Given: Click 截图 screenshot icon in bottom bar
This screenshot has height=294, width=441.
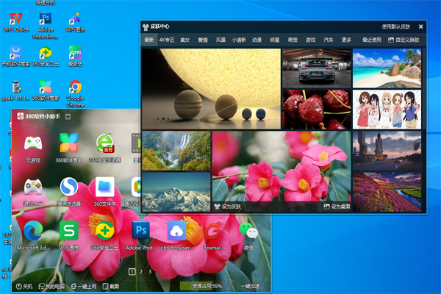Looking at the screenshot, I should [111, 286].
